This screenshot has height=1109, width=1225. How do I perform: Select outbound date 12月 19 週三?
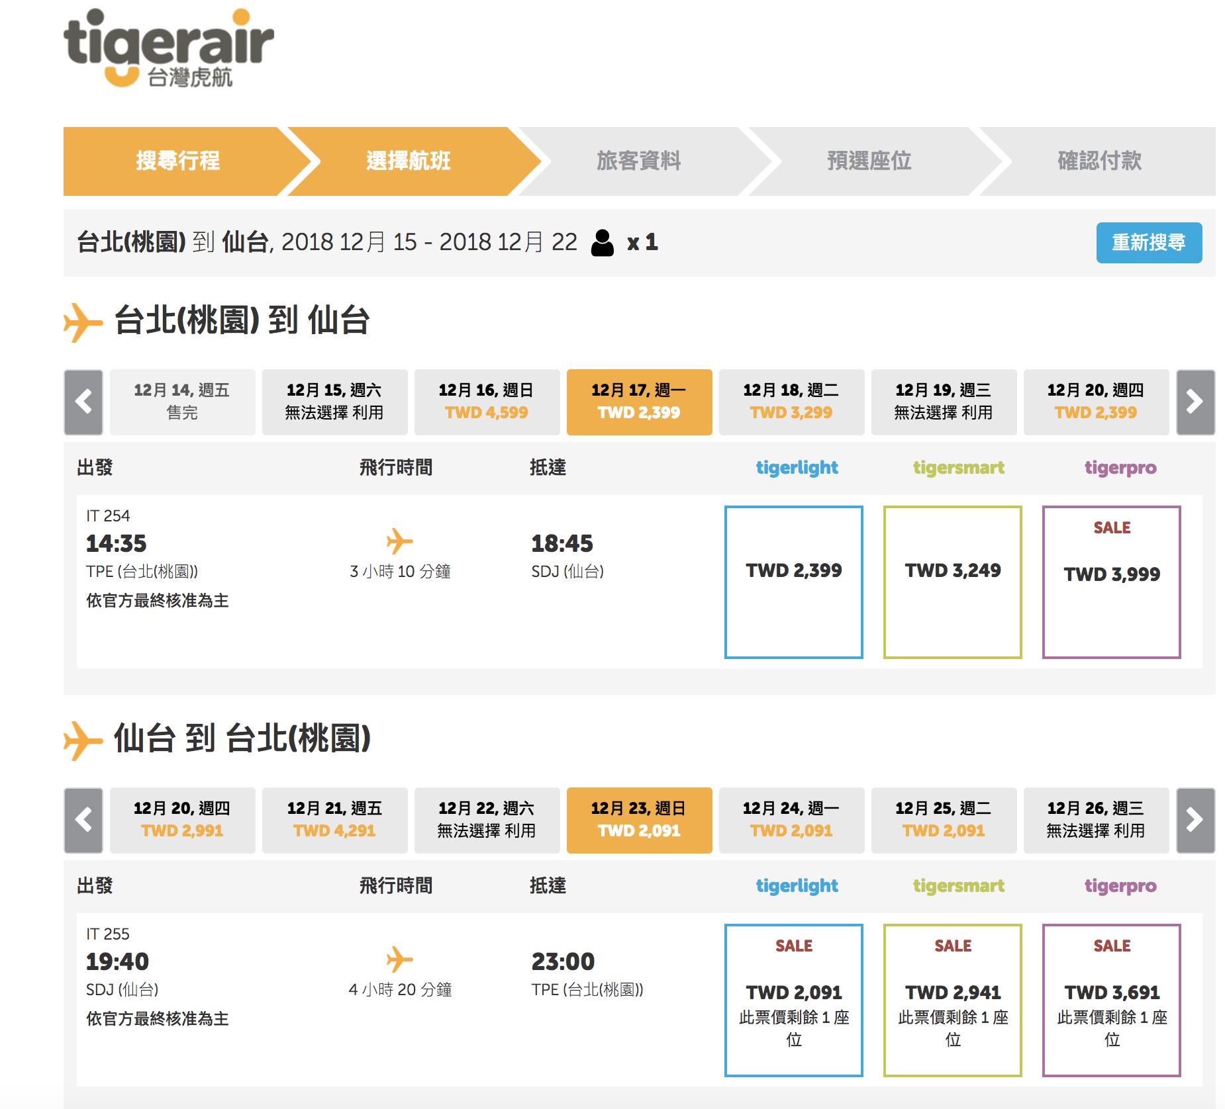944,402
